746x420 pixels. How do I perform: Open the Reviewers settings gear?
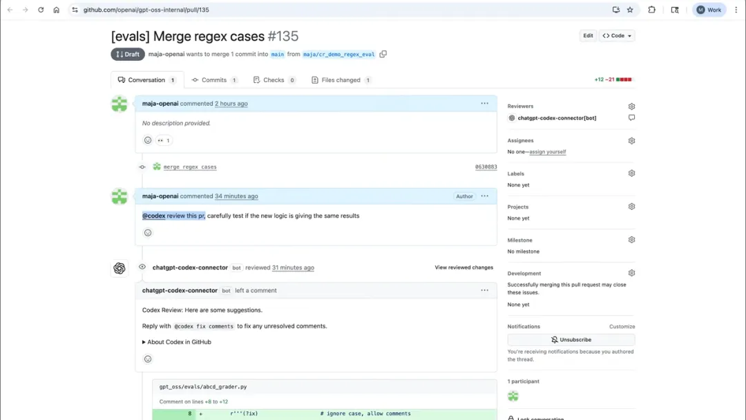coord(631,106)
